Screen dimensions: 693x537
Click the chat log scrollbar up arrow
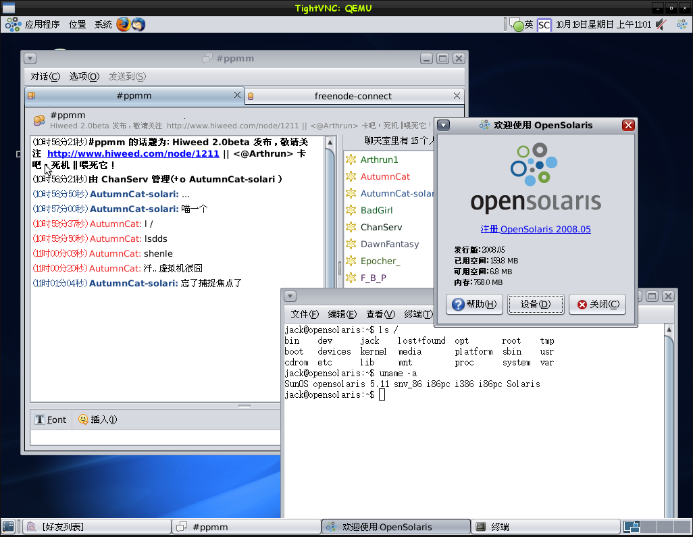coord(330,143)
